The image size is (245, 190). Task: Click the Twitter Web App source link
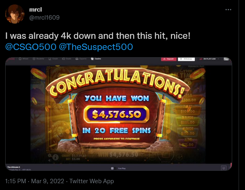(x=91, y=181)
